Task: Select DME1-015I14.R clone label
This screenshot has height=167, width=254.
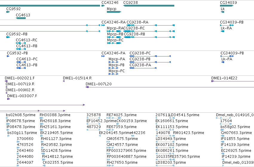Action: pyautogui.click(x=77, y=78)
